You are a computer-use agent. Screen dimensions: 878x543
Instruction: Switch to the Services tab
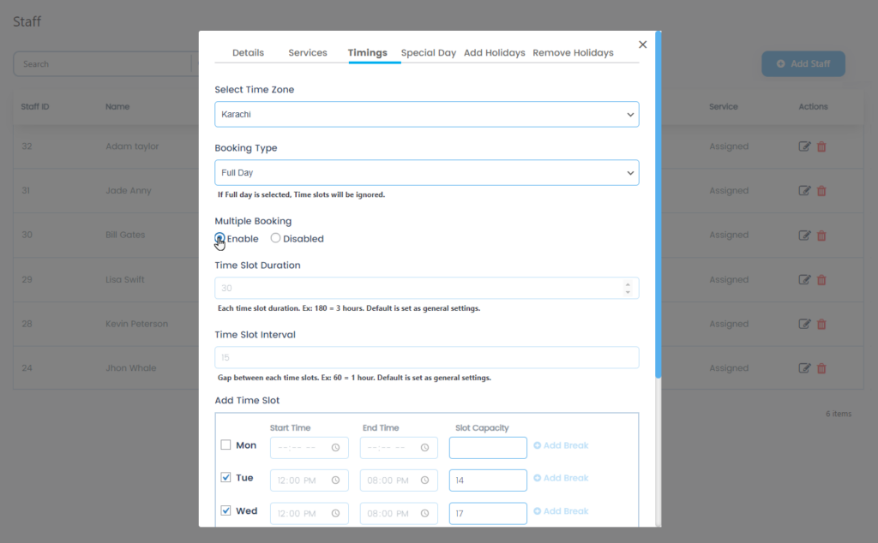[307, 52]
